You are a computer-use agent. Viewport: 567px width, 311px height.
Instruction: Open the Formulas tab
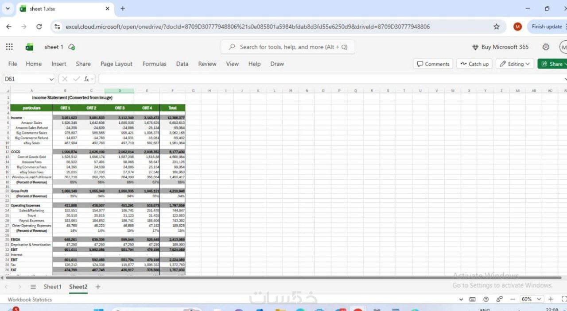155,64
